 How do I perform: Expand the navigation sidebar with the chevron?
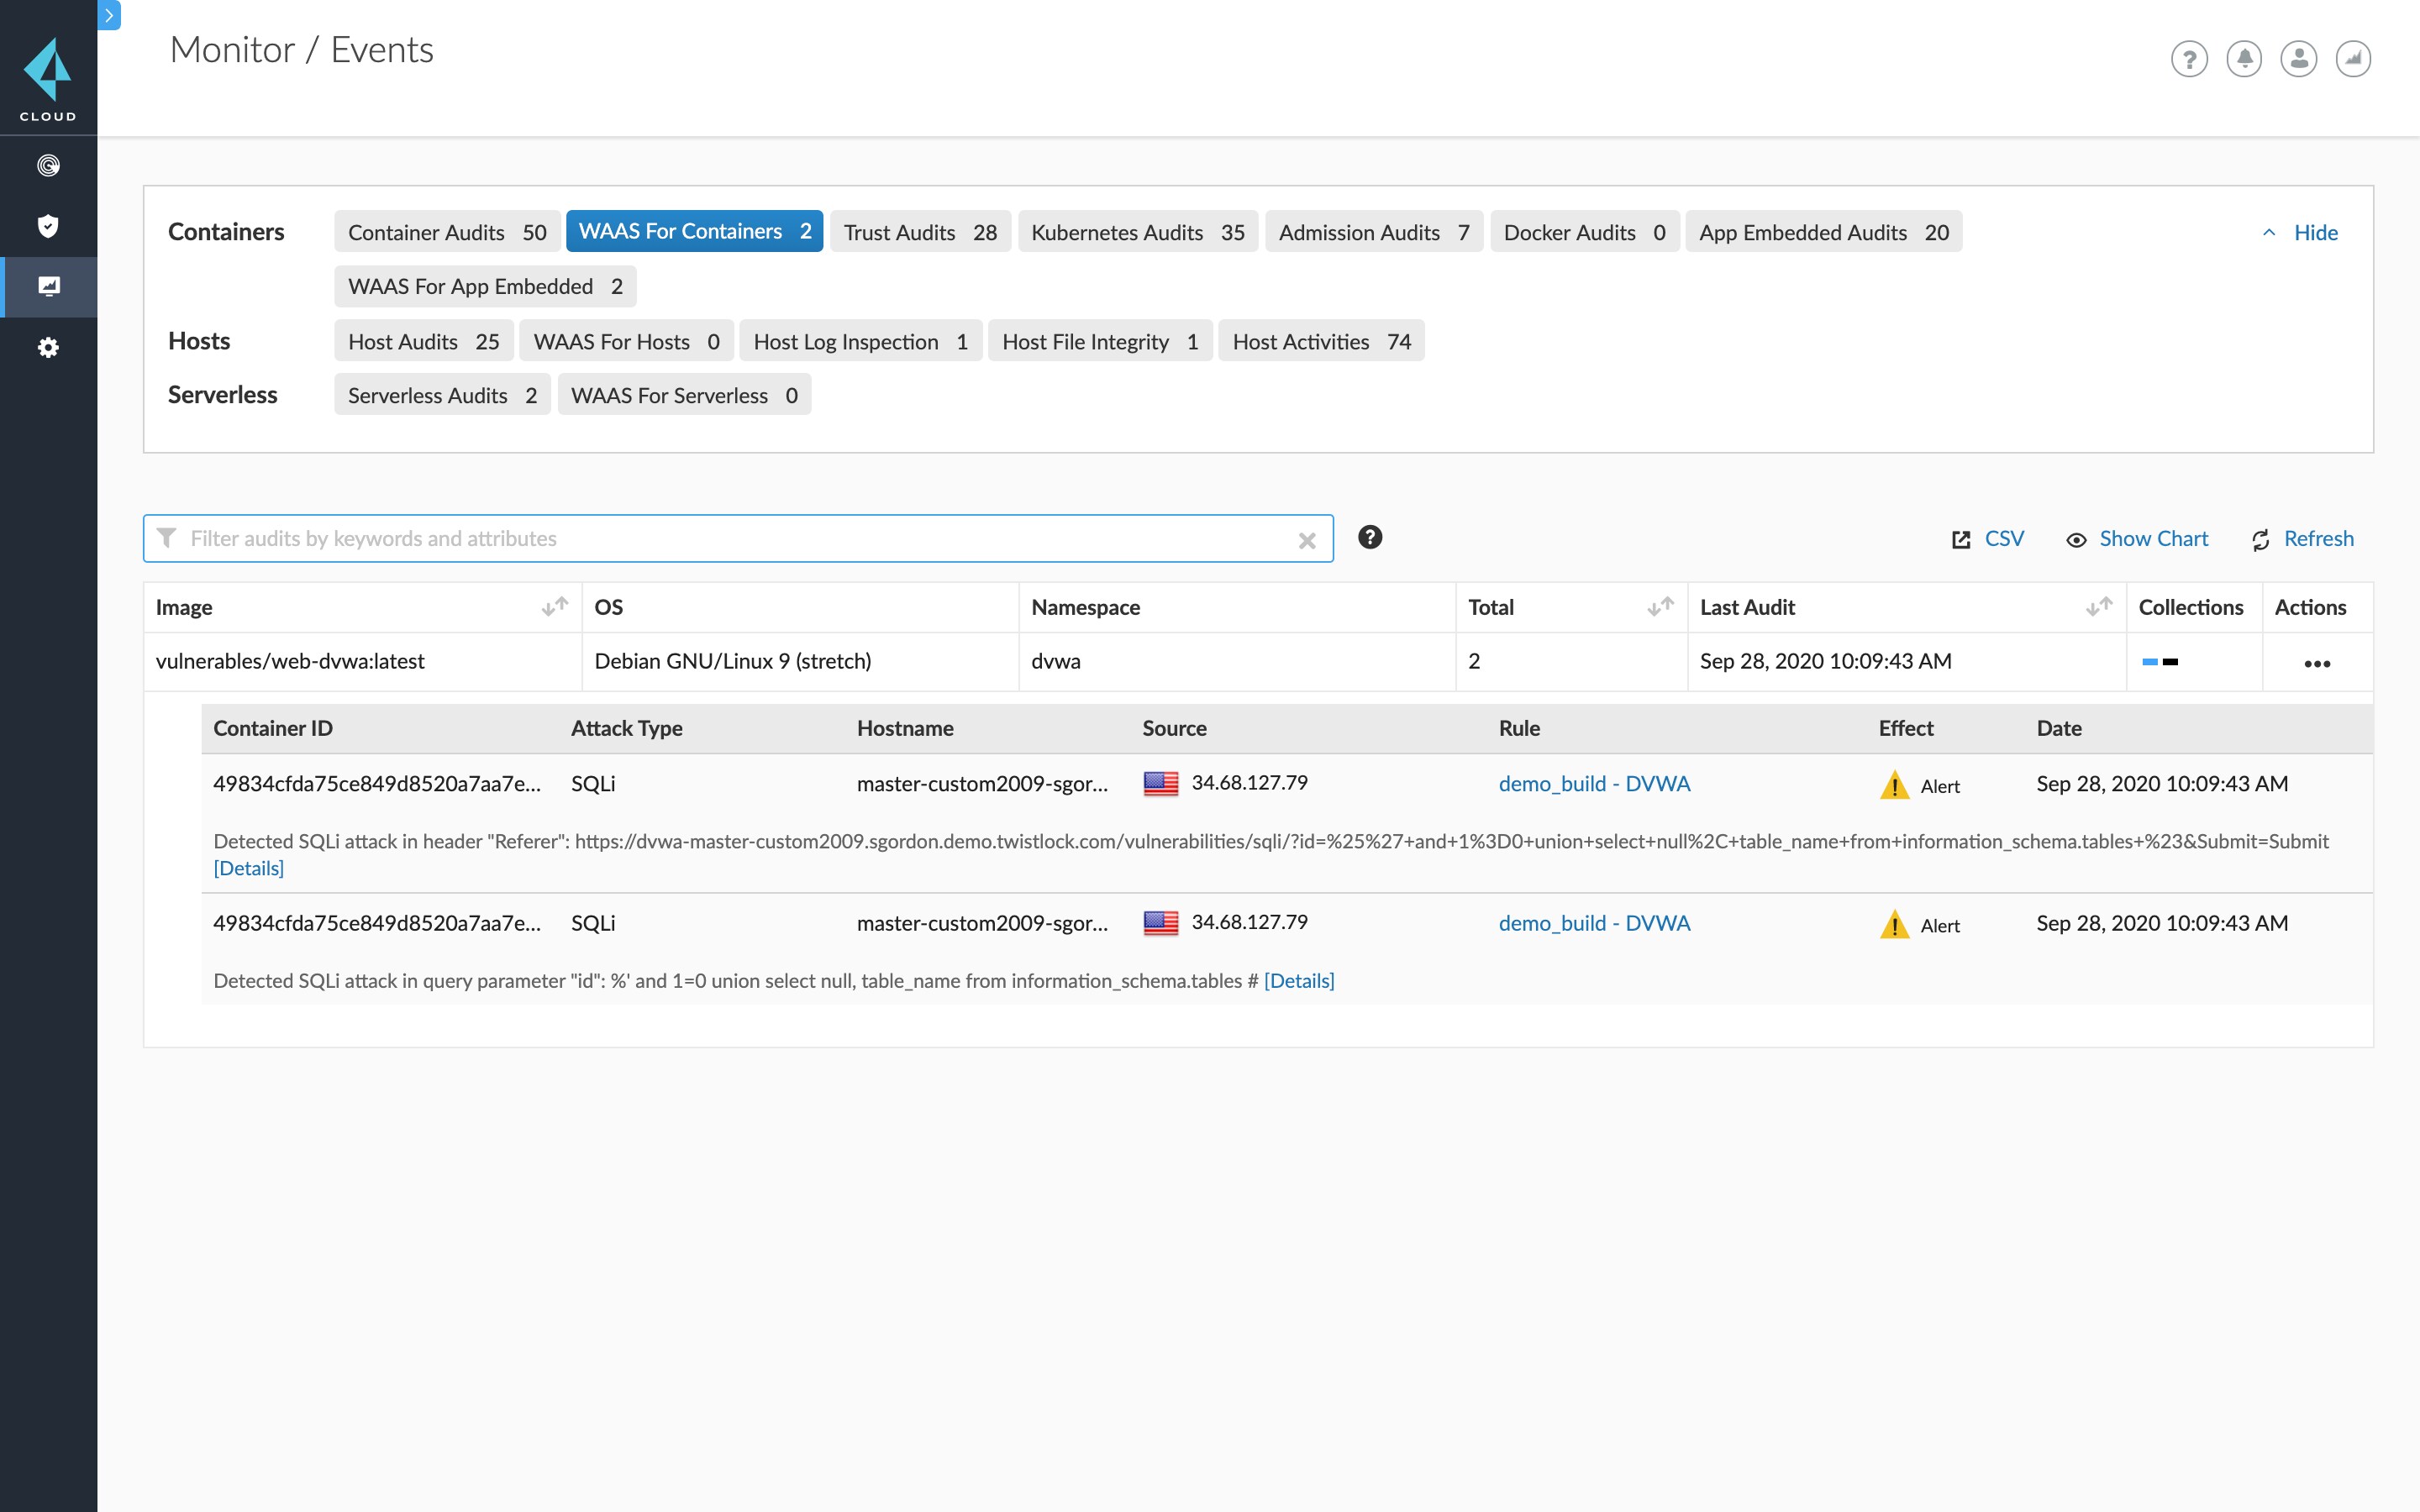(108, 16)
